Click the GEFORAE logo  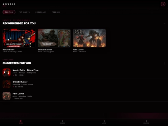[9, 4]
